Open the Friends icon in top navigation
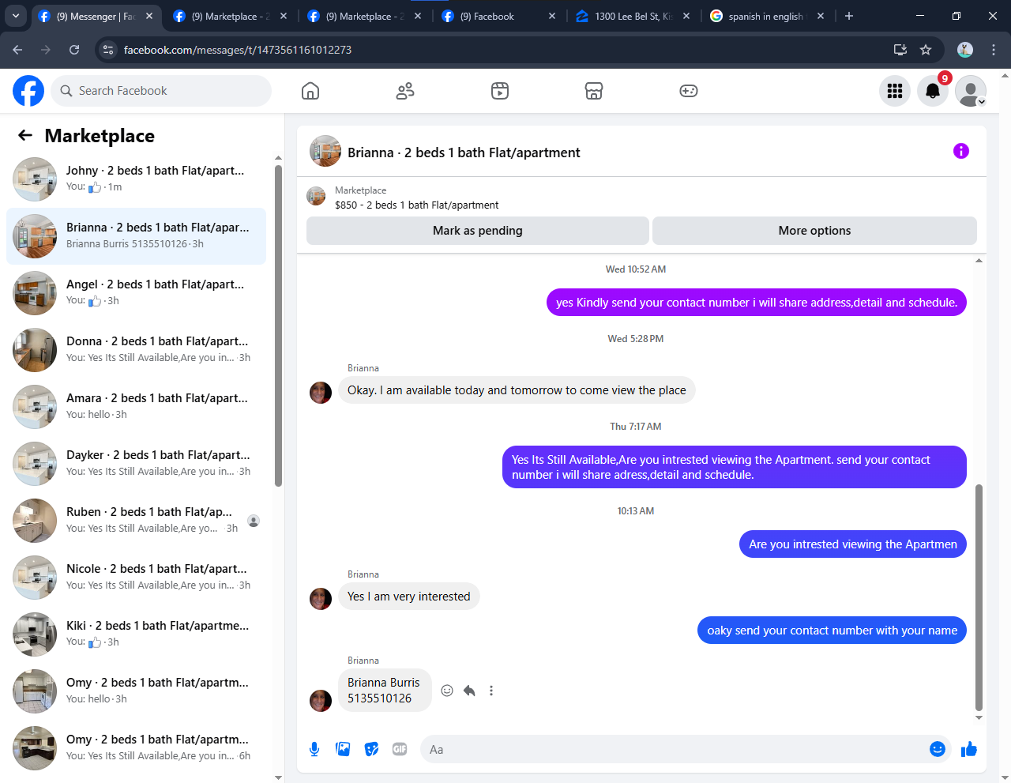This screenshot has width=1011, height=783. (x=405, y=91)
